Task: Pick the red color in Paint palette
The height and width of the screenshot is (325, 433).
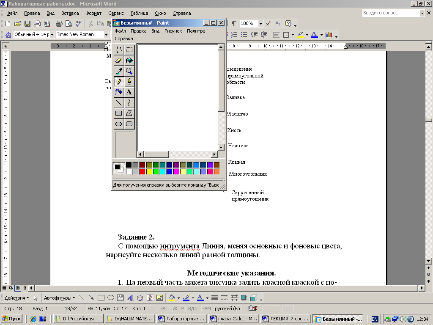Action: click(142, 172)
